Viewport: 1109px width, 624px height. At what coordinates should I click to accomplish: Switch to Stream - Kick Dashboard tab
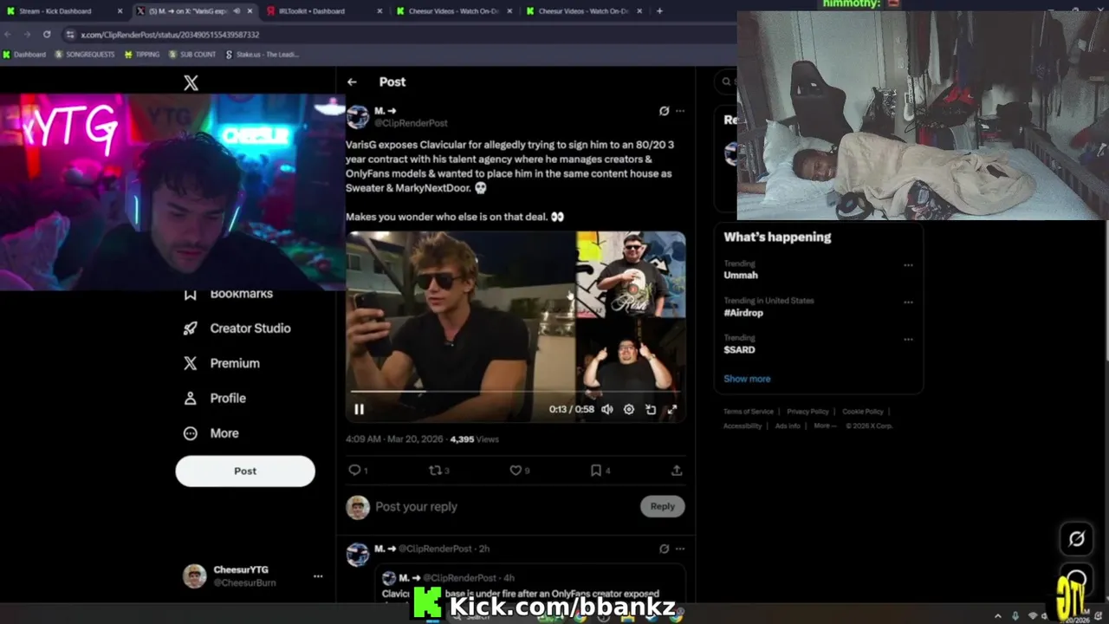65,11
